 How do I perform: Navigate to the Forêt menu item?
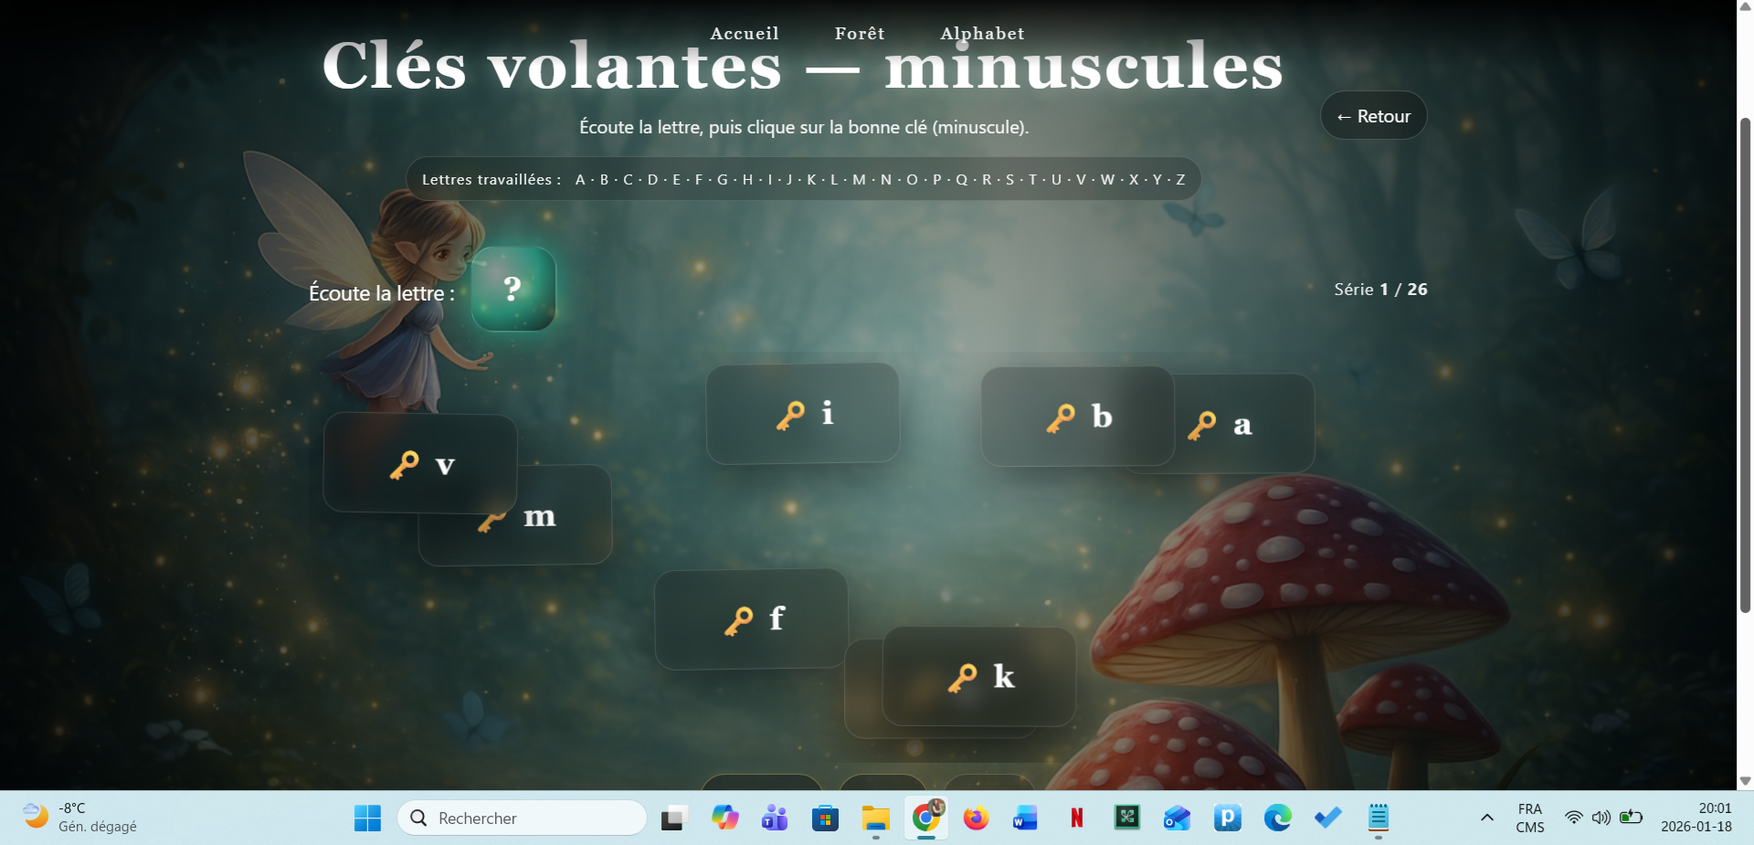click(859, 34)
